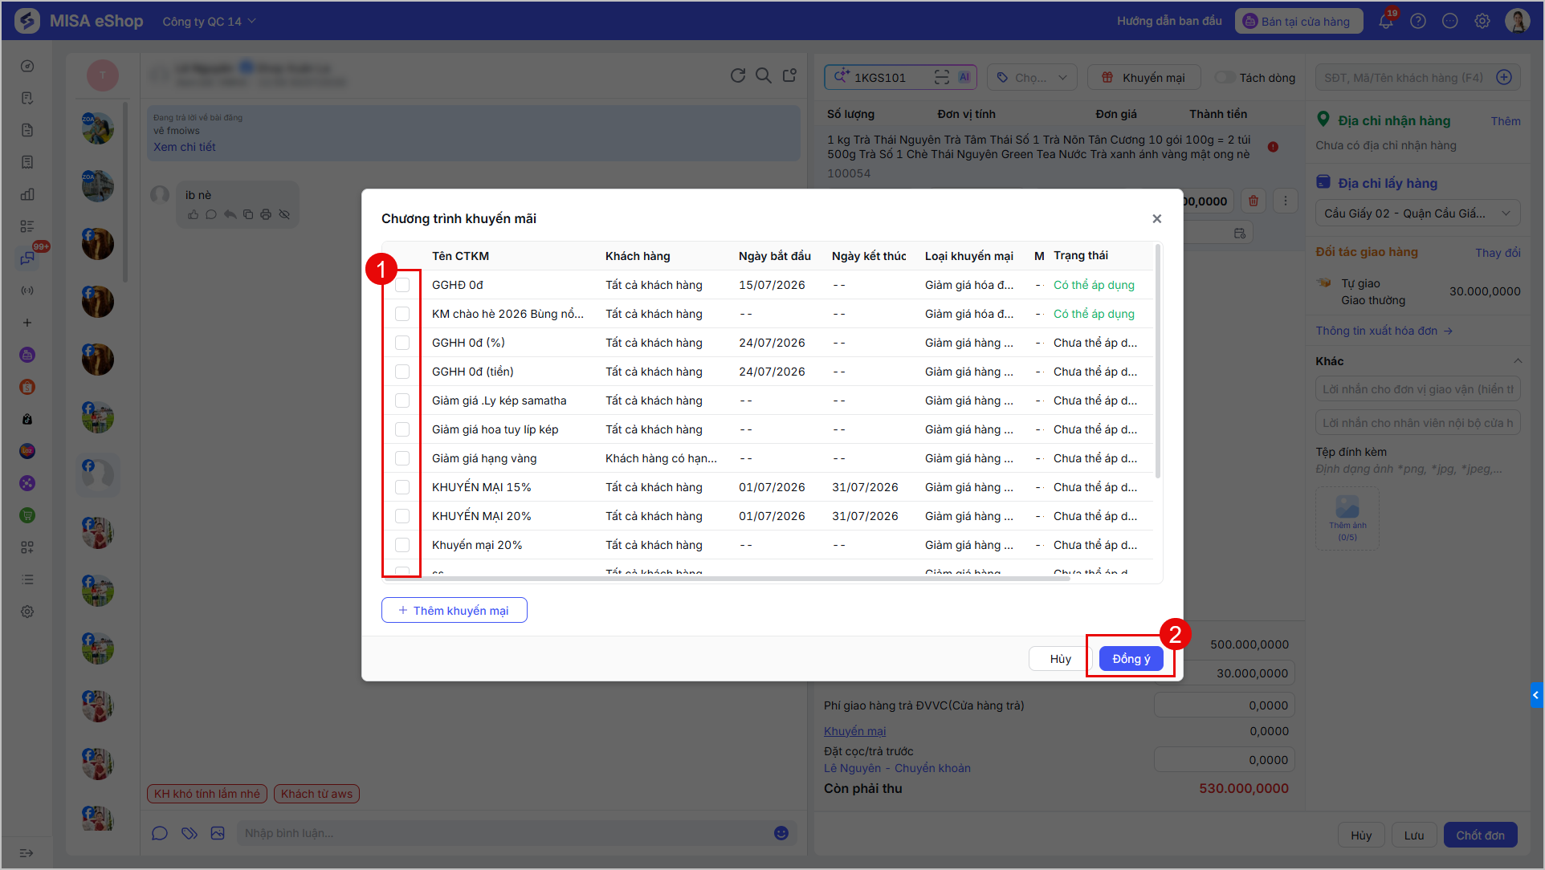The height and width of the screenshot is (870, 1545).
Task: Tick the KHUYẾN MẠI 15% checkbox
Action: point(402,487)
